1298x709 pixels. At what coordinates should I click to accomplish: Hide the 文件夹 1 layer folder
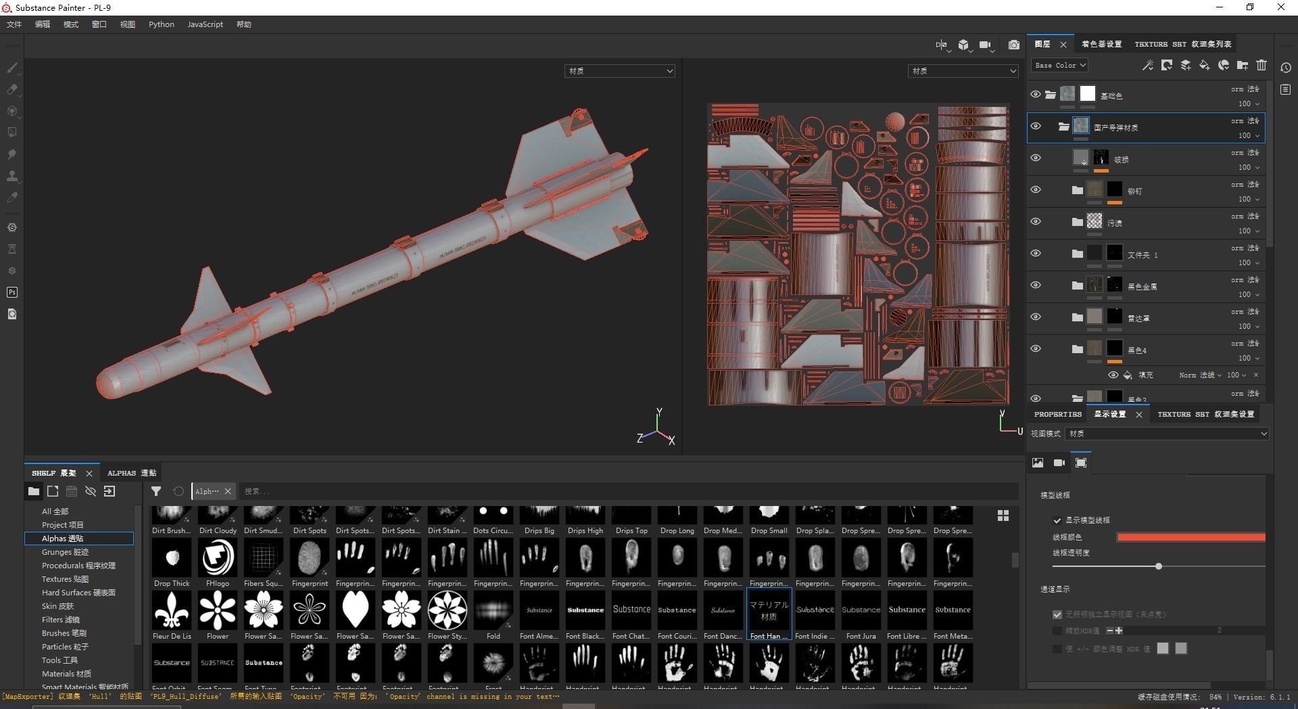[x=1036, y=254]
